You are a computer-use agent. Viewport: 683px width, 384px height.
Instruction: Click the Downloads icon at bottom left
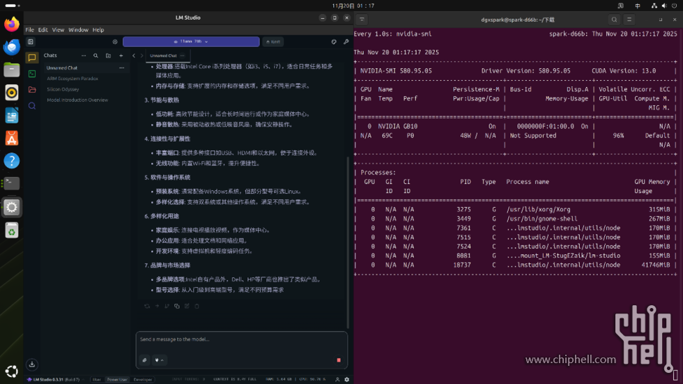[32, 364]
